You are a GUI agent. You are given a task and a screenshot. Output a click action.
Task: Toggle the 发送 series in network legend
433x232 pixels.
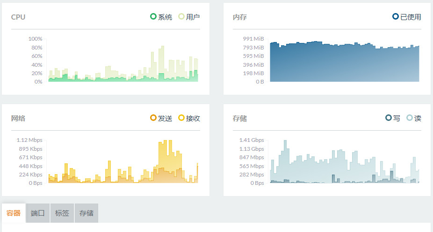pos(161,118)
